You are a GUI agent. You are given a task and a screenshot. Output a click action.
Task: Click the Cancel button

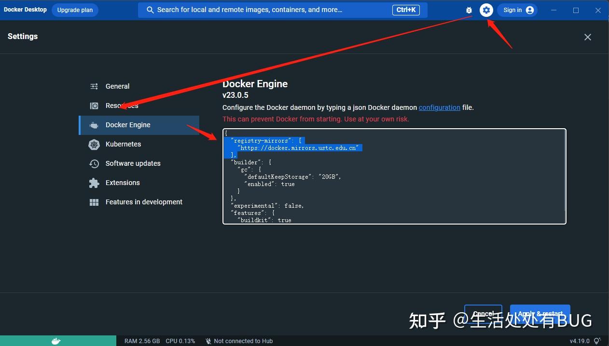(x=483, y=313)
